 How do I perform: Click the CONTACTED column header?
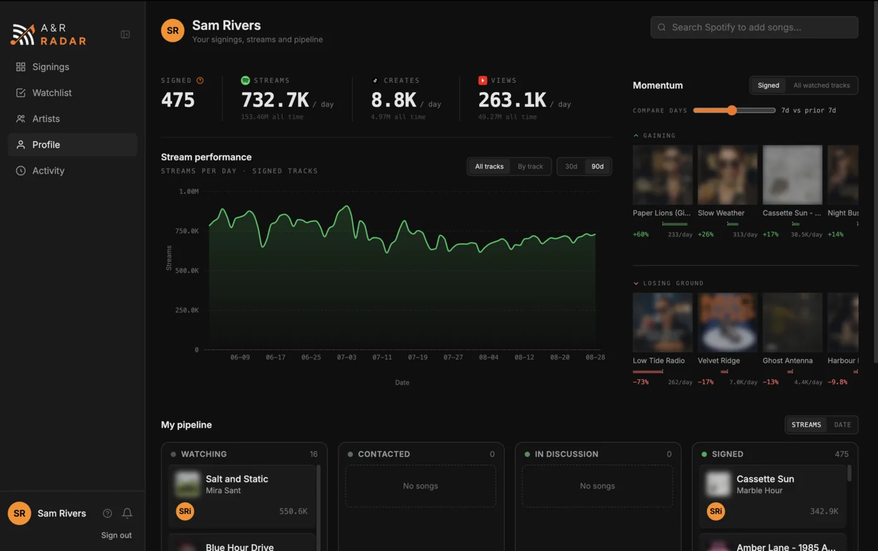pos(421,454)
